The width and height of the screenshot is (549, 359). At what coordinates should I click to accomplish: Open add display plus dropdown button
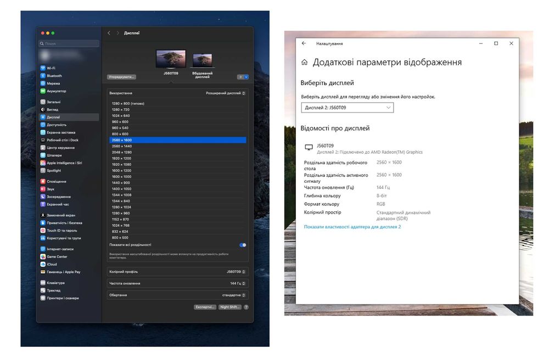(x=243, y=77)
